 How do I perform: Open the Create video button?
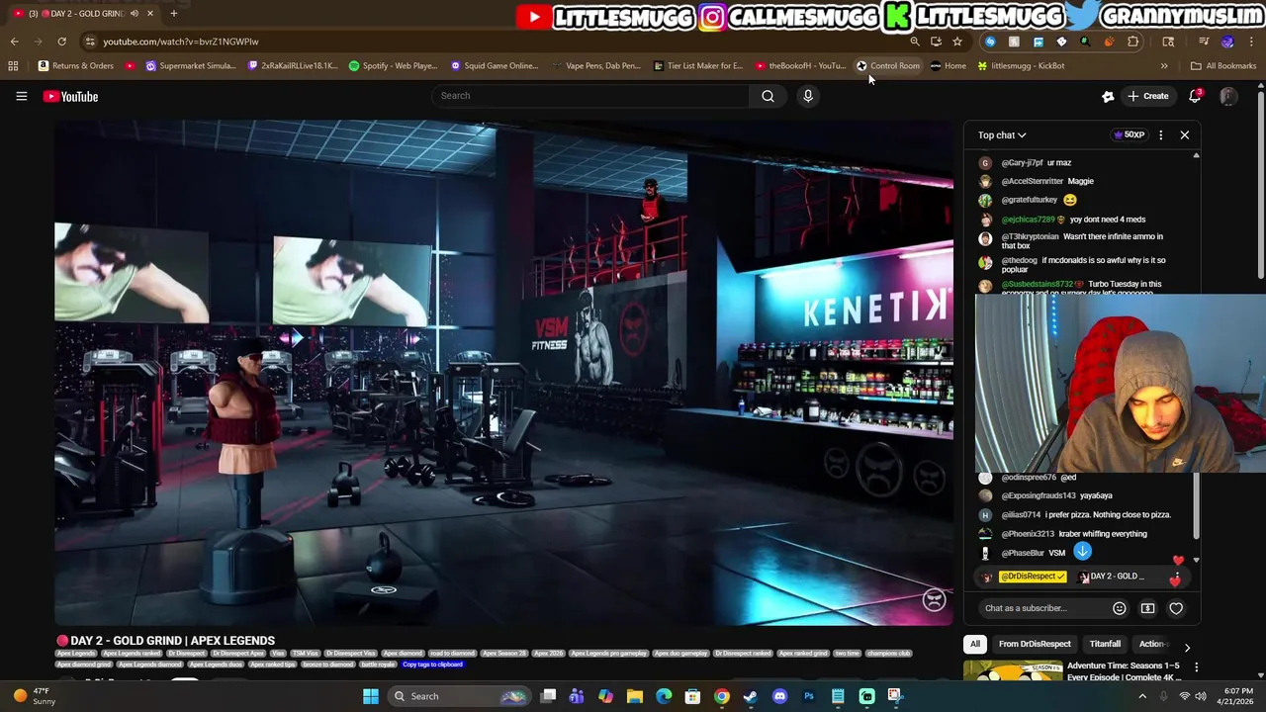tap(1147, 96)
